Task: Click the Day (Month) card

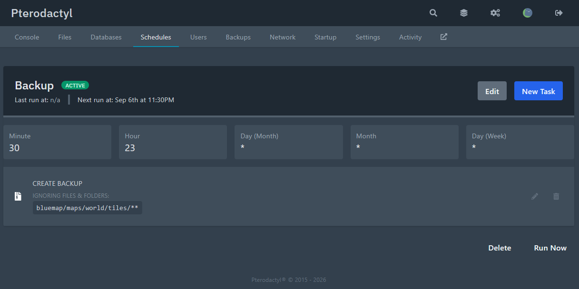Action: [x=289, y=142]
